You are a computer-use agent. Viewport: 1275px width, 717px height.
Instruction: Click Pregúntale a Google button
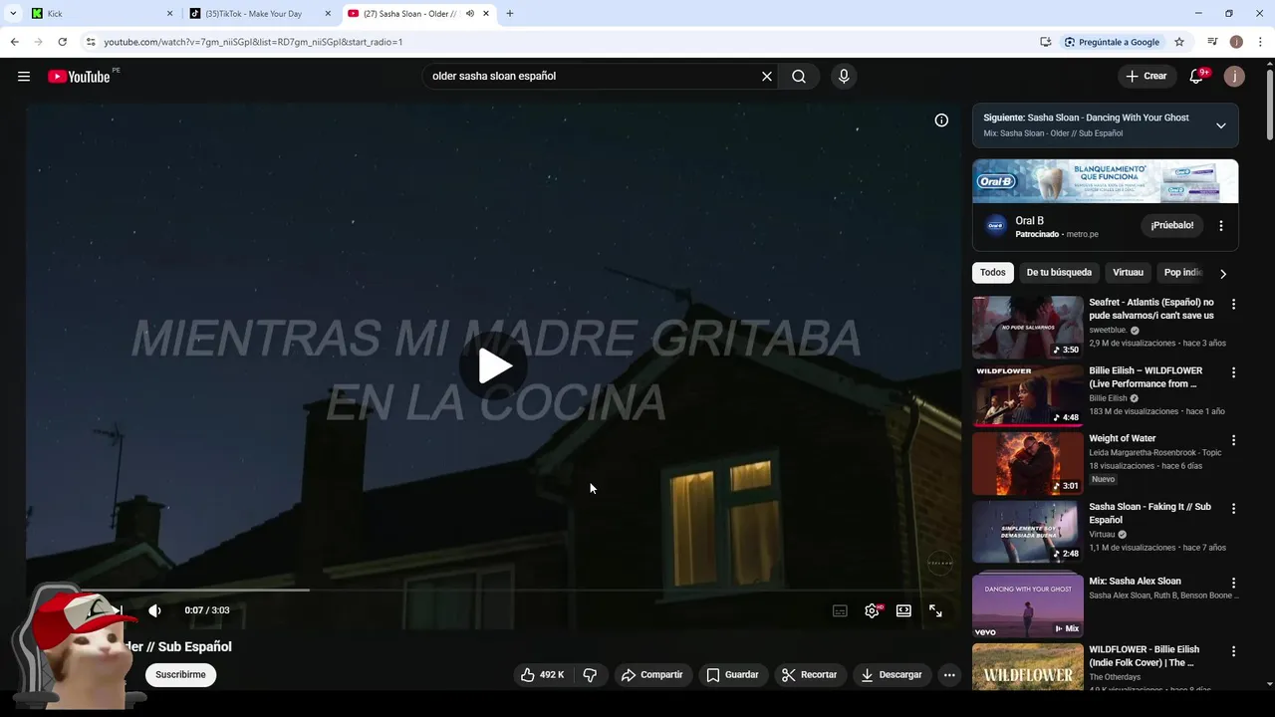[1112, 42]
